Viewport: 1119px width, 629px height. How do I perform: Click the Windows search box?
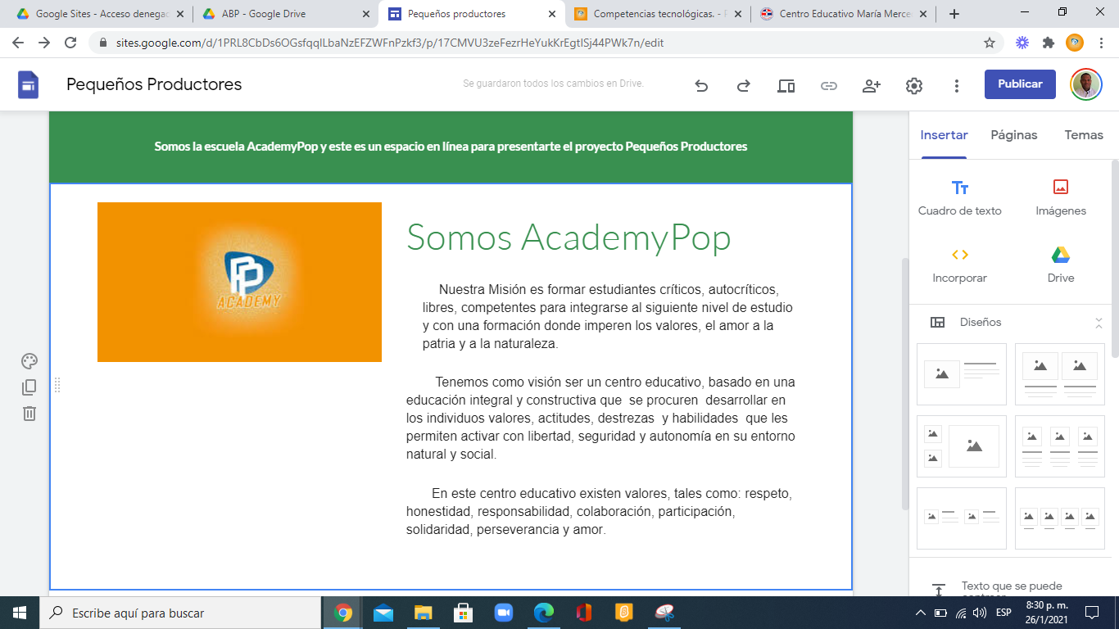click(x=180, y=613)
